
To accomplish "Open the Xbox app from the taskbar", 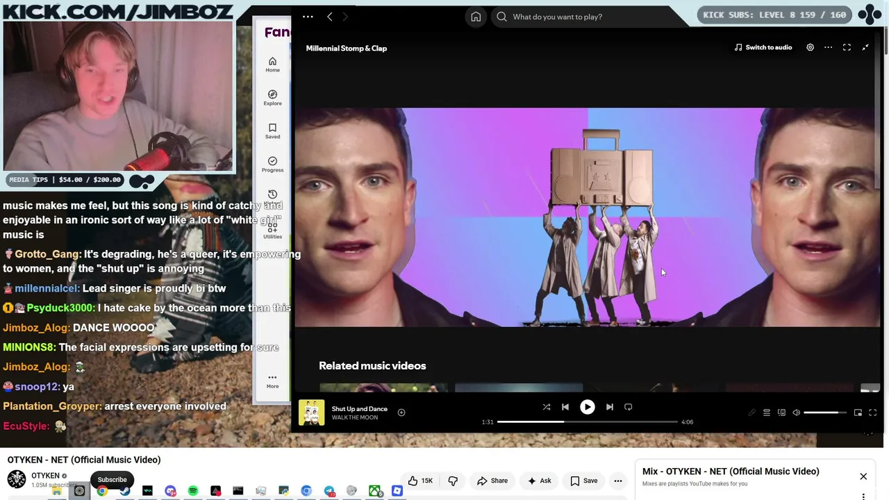I will point(374,491).
